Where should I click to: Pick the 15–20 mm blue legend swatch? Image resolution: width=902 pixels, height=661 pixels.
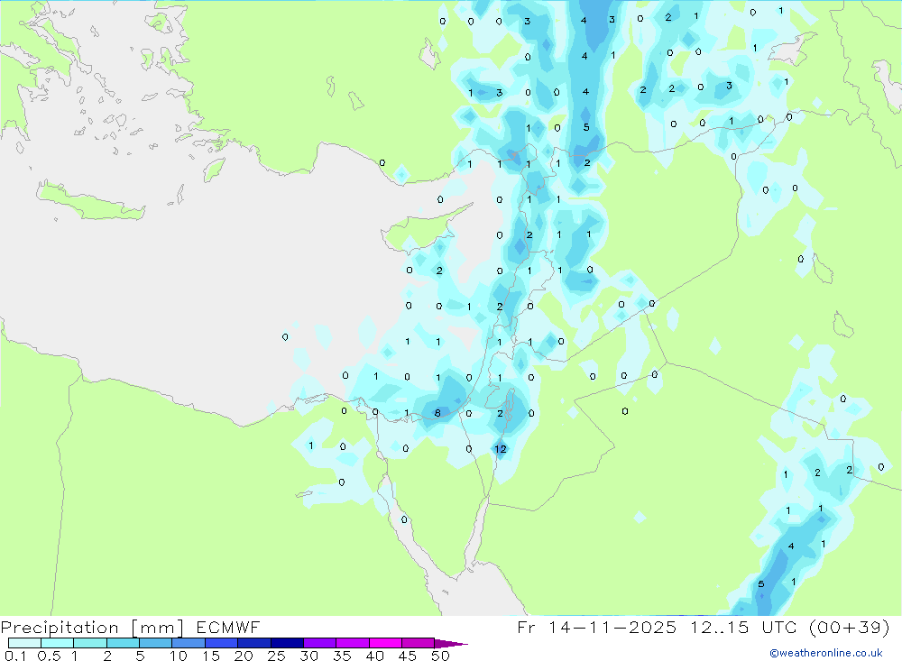coord(222,643)
